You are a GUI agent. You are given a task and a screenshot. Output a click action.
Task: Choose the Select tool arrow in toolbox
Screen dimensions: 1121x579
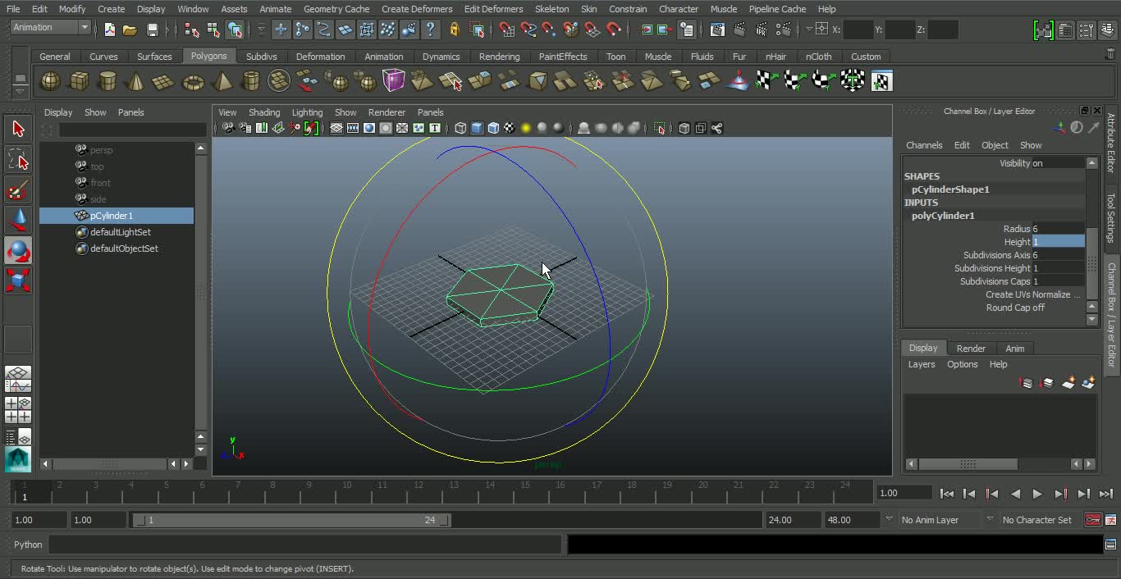18,129
